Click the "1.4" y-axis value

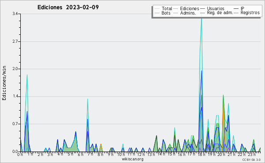pos(15,96)
